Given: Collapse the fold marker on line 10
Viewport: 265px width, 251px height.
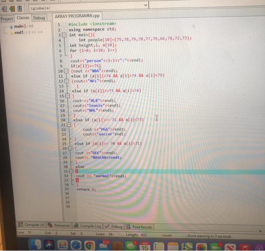Looking at the screenshot, I should [66, 71].
